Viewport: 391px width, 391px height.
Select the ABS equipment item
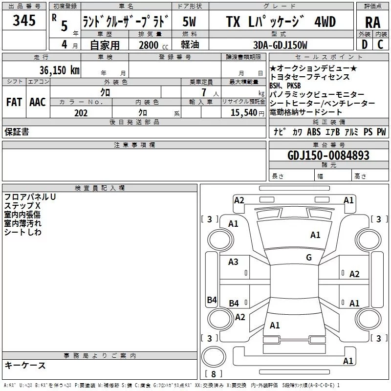coord(314,132)
